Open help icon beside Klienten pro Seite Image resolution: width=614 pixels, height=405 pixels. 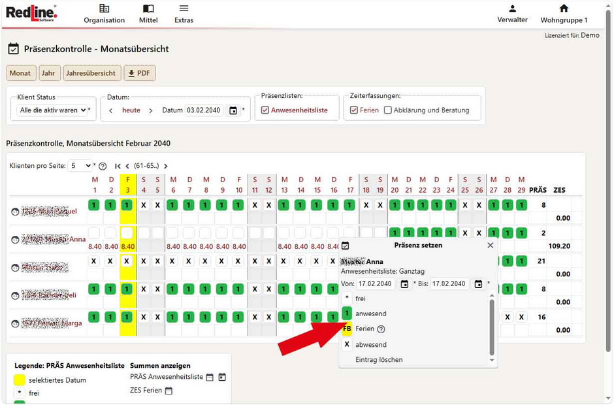tap(103, 166)
